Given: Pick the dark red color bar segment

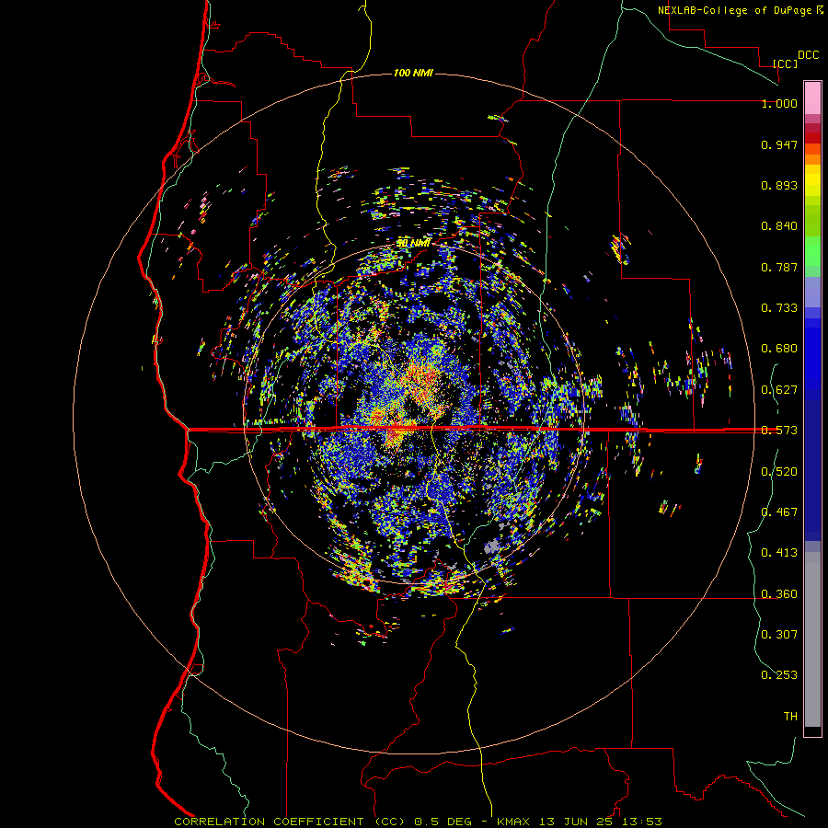Looking at the screenshot, I should (812, 138).
